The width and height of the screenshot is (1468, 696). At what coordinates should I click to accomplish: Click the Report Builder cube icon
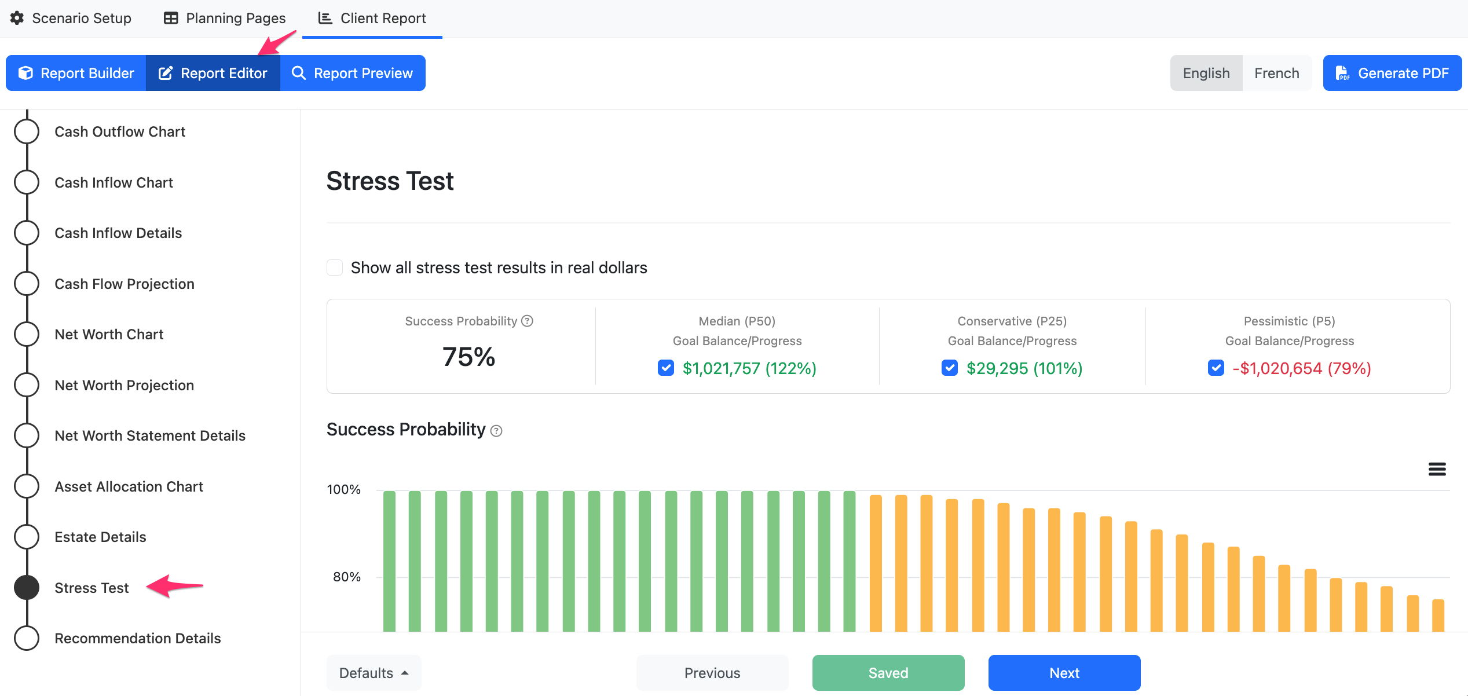tap(25, 73)
